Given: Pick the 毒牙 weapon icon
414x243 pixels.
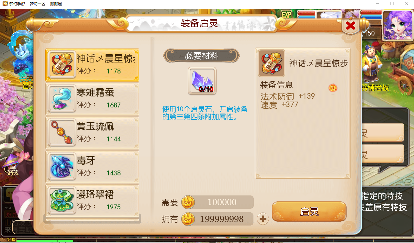Looking at the screenshot, I should tap(62, 166).
